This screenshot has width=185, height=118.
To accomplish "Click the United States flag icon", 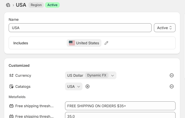I will (72, 43).
